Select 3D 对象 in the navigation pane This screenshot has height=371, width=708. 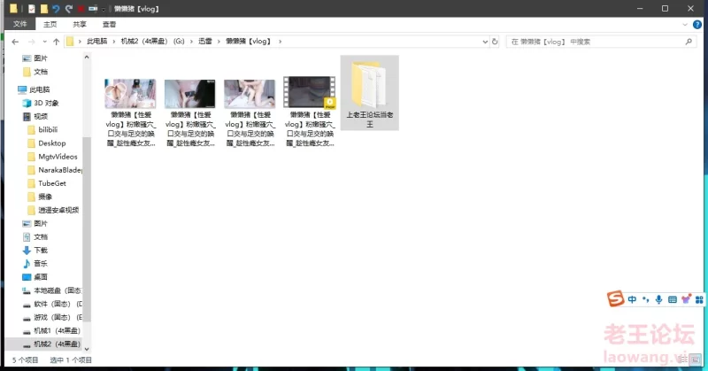[41, 103]
